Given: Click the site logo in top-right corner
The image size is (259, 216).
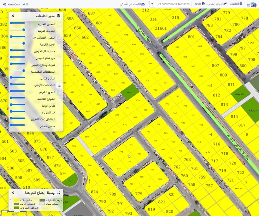Looking at the screenshot, I should coord(251,4).
